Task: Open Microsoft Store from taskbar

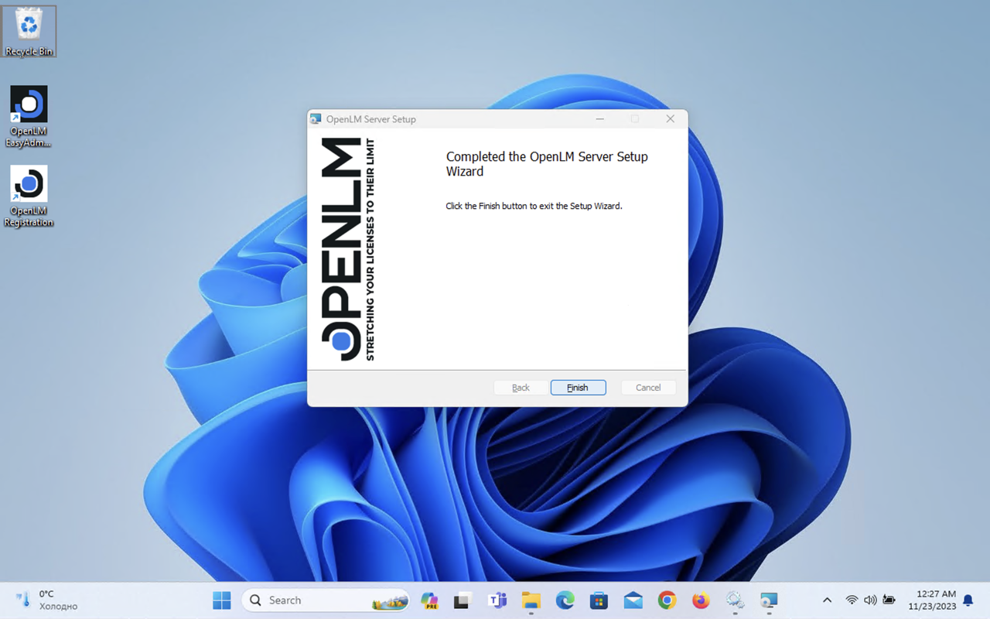Action: 599,600
